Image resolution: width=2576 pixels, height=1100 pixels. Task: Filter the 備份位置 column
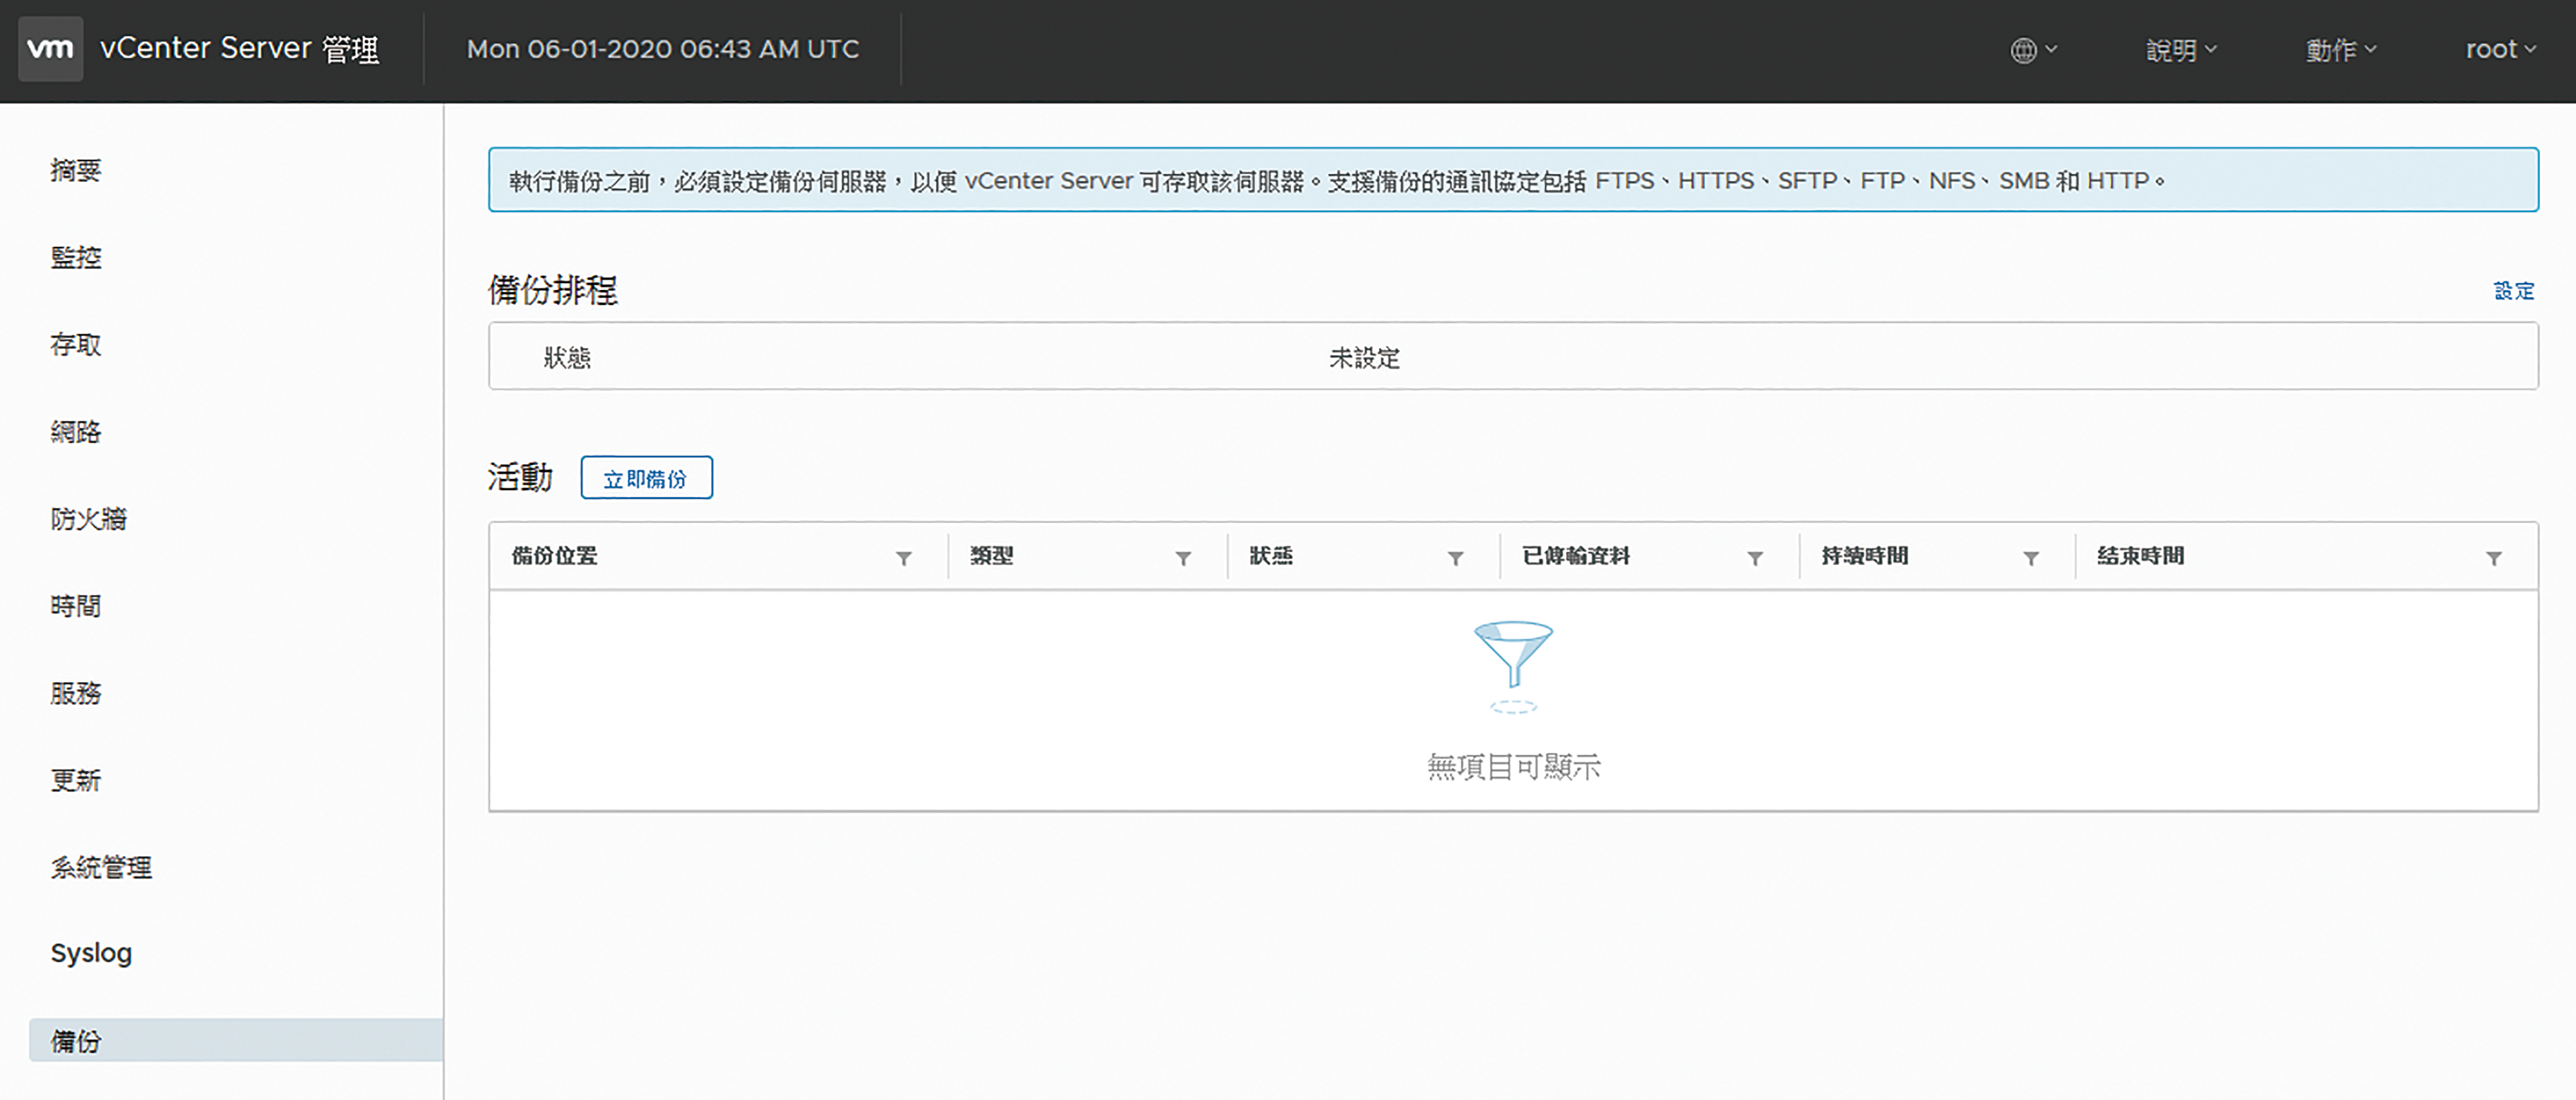(904, 558)
